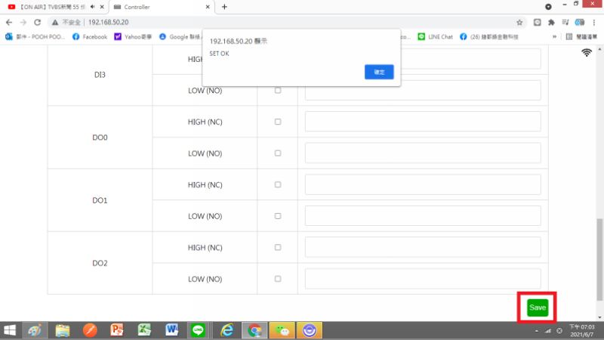The height and width of the screenshot is (340, 604).
Task: Click the Windows Start button
Action: tap(11, 330)
